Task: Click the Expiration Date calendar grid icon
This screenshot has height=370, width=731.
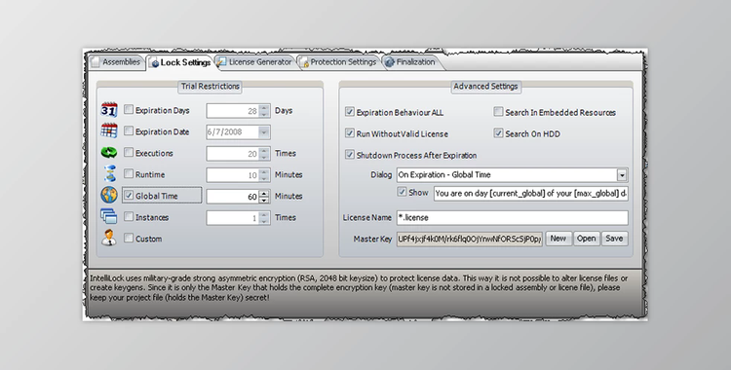Action: 109,130
